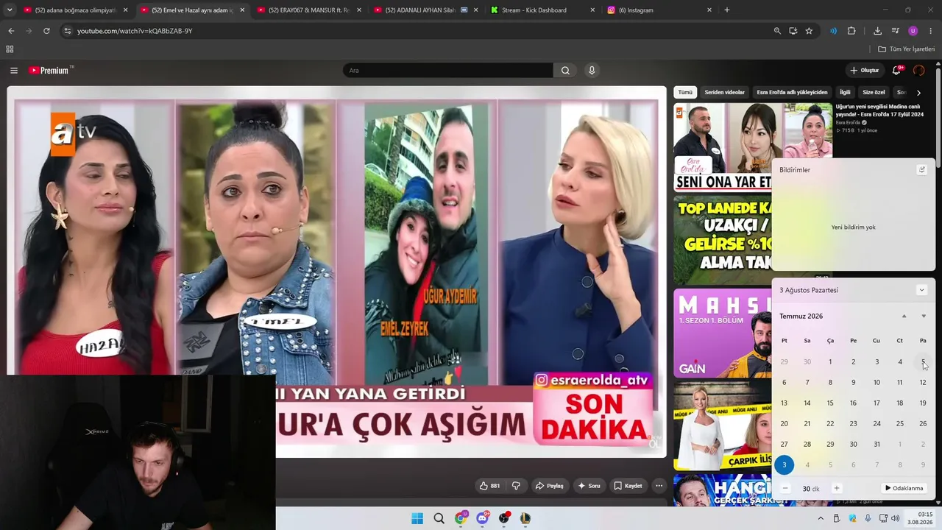
Task: Open OBS Studio from the taskbar
Action: [x=504, y=518]
